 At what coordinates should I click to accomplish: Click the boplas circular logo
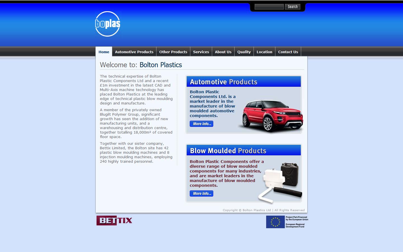pos(107,24)
